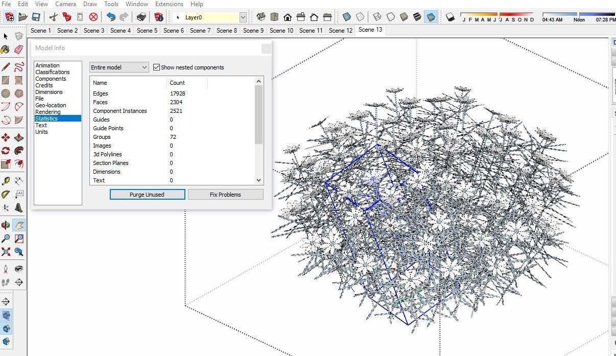Viewport: 616px width, 356px height.
Task: Open the Layer0 layer dropdown
Action: [x=243, y=17]
